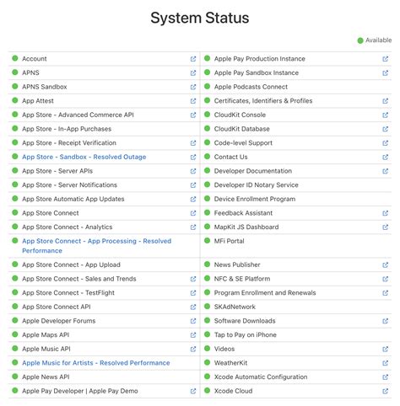Open link icon for App Store Server Notifications

tap(193, 185)
